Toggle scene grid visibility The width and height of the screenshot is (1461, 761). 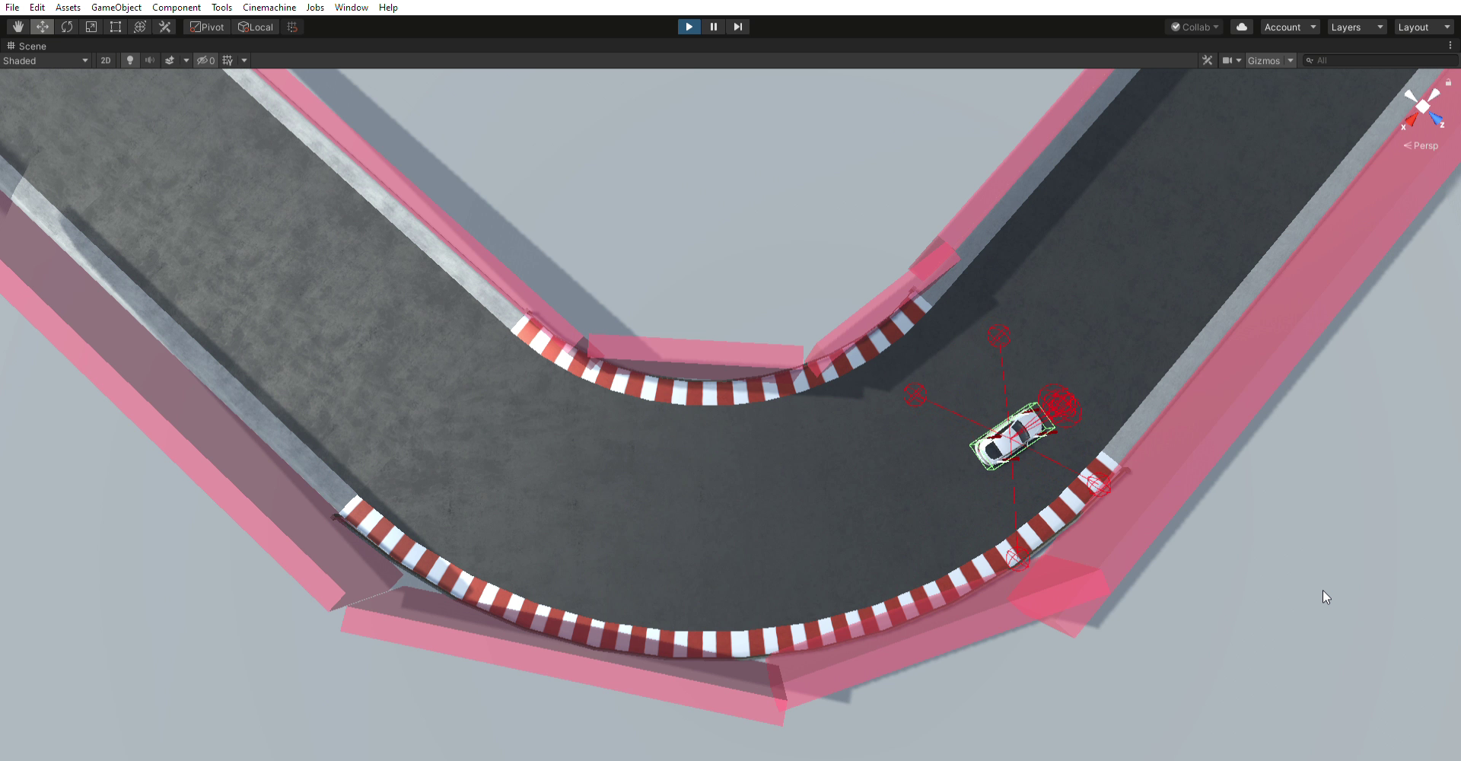coord(228,60)
